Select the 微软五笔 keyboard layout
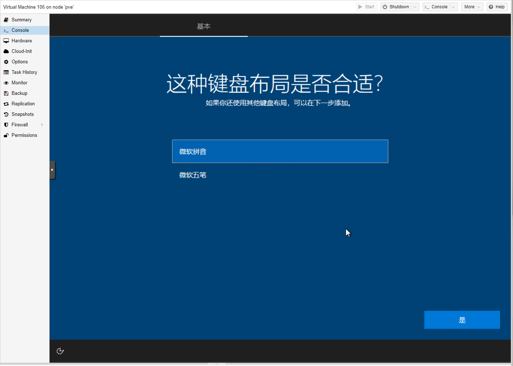This screenshot has width=513, height=366. tap(193, 175)
